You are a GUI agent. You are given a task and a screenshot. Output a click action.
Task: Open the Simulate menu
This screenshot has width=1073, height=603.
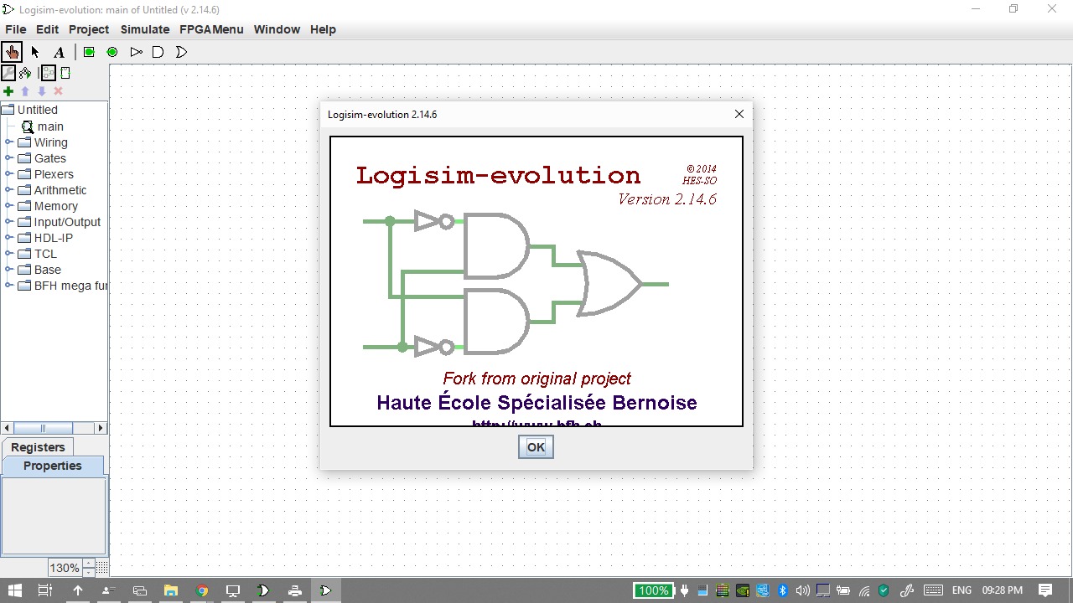coord(144,29)
